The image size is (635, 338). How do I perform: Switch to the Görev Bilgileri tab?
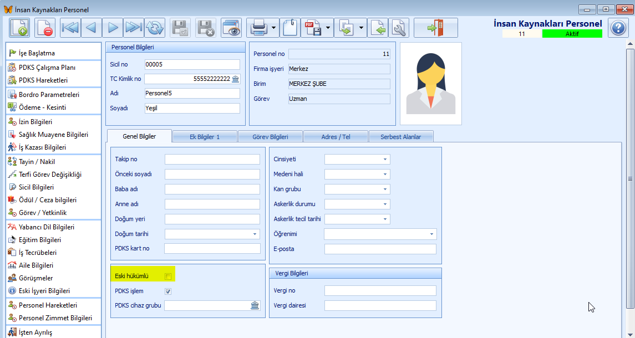click(270, 137)
